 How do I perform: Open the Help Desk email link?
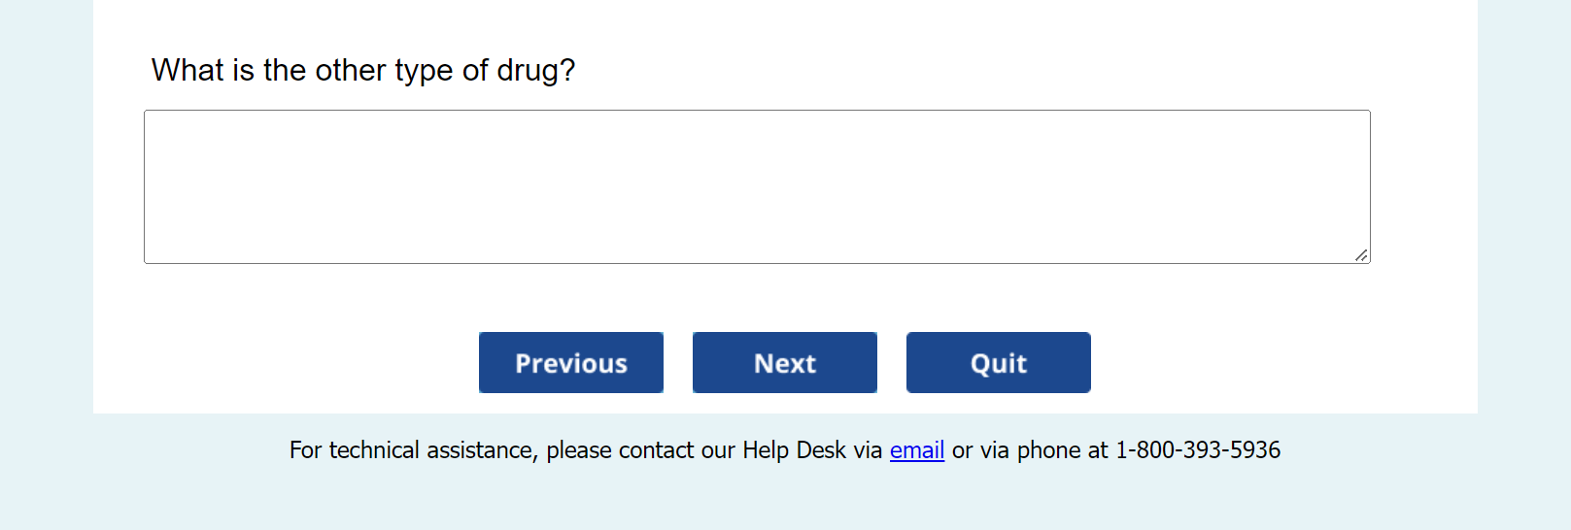pyautogui.click(x=916, y=450)
